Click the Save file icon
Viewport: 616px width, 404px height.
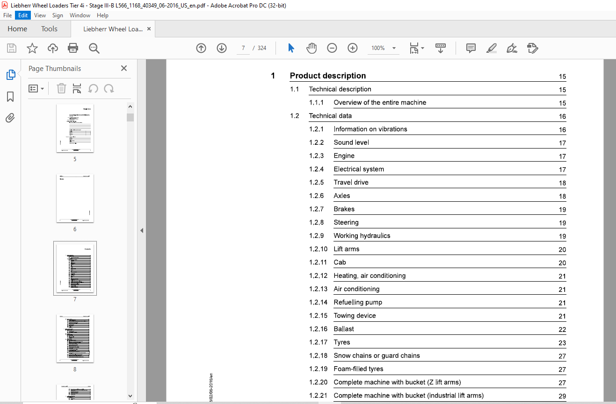tap(12, 48)
